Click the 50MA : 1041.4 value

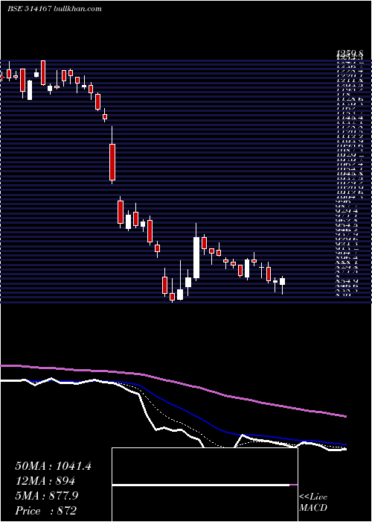(53, 466)
